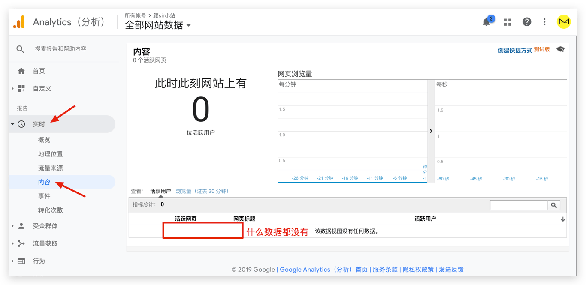
Task: Open the three-dot more options menu
Action: coord(544,22)
